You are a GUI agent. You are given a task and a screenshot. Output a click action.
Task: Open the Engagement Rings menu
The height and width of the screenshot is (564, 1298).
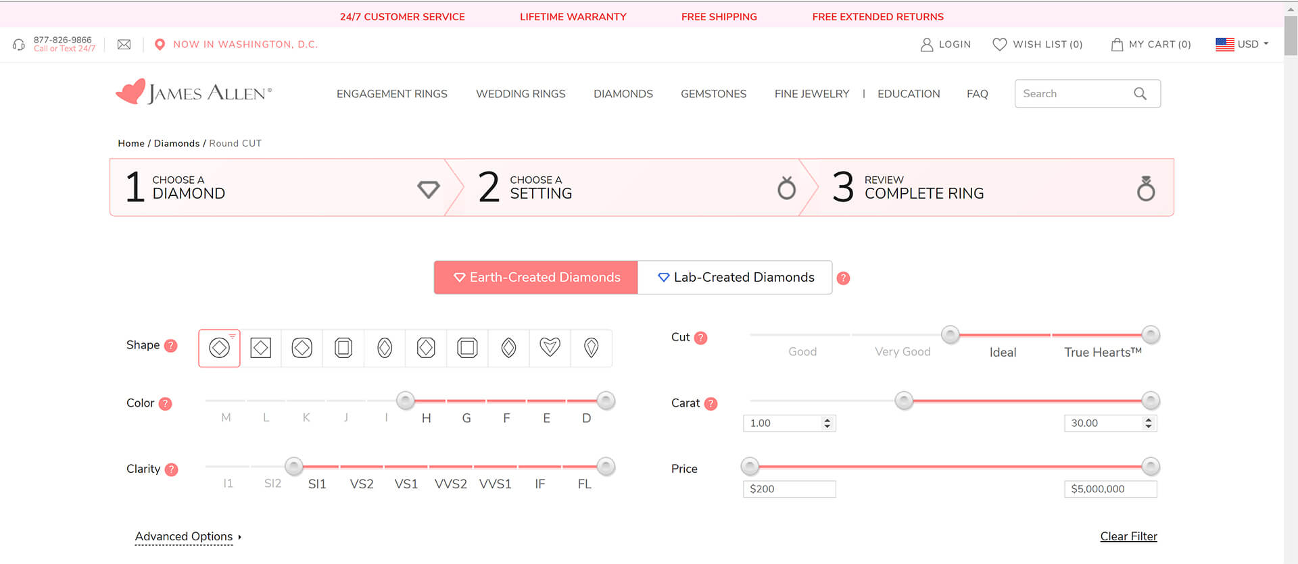[x=392, y=94]
